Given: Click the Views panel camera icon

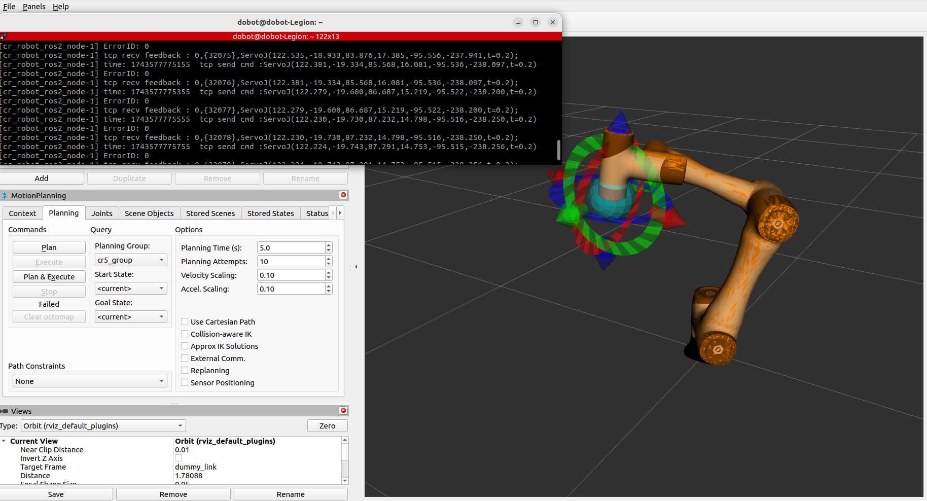Looking at the screenshot, I should click(x=5, y=411).
